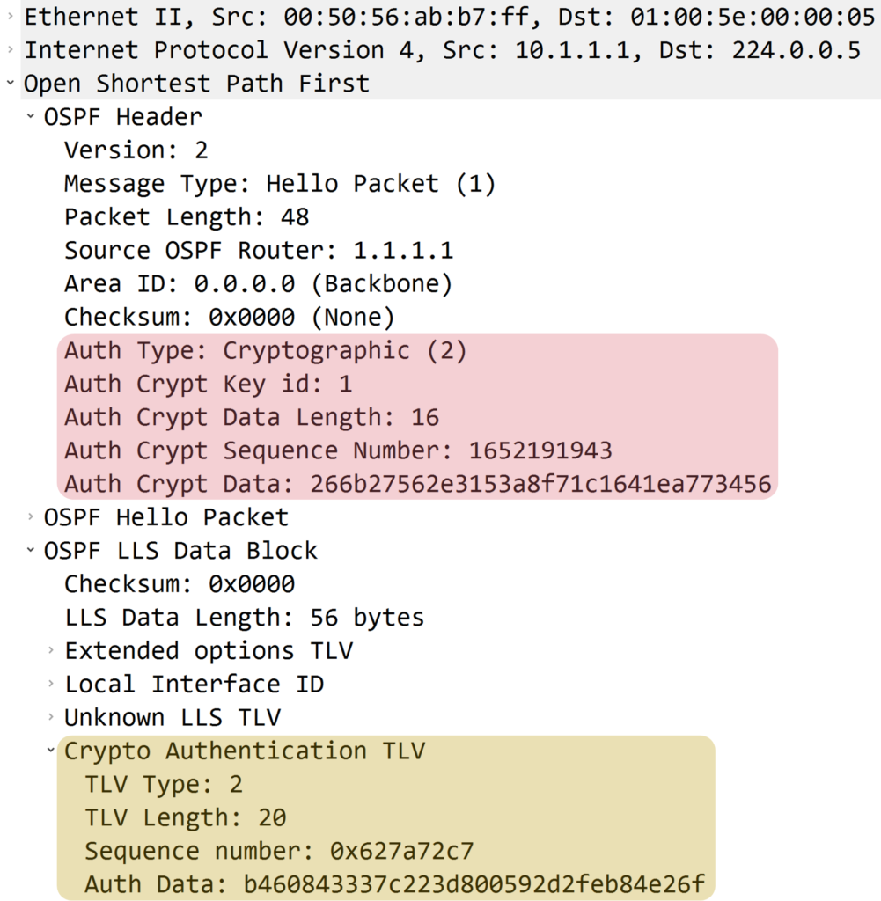
Task: Collapse the Crypto Authentication TLV subtree
Action: (x=49, y=751)
